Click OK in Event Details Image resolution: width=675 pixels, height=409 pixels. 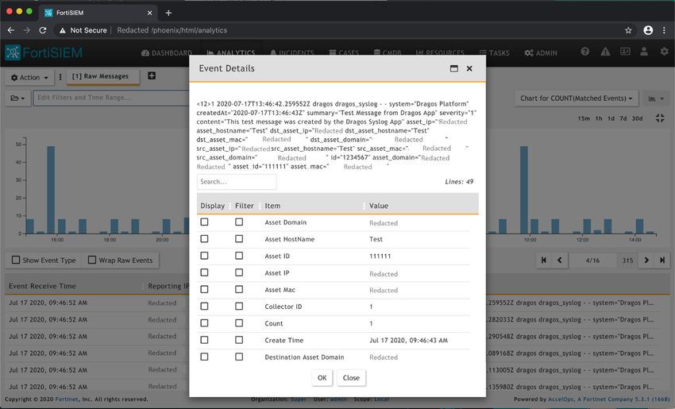322,377
